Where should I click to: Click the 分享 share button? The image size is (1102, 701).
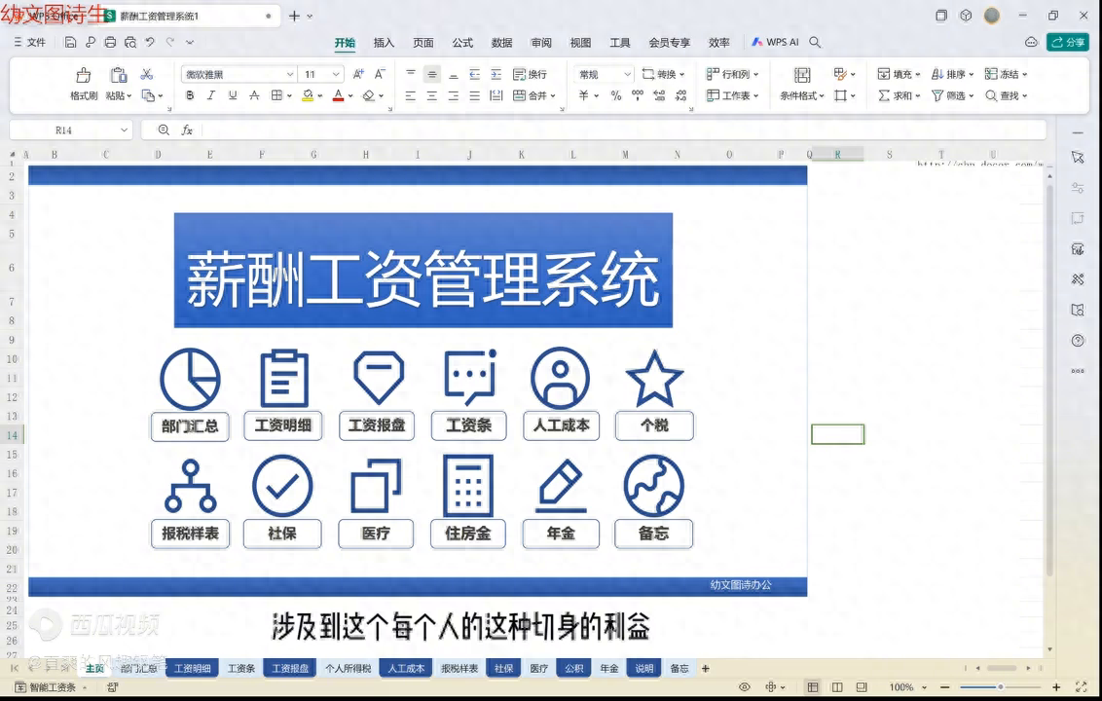pos(1067,43)
